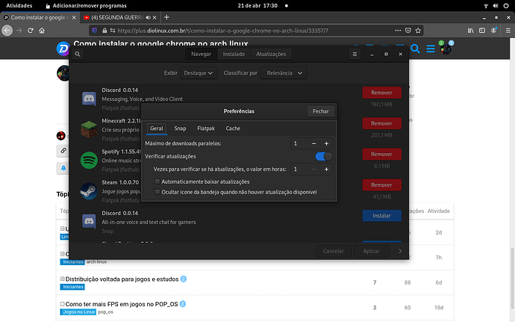
Task: Click the Jogos no Linux category tag
Action: coord(78,312)
